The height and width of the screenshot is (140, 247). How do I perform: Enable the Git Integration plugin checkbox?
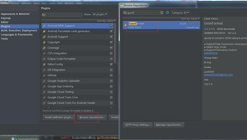pos(111,70)
